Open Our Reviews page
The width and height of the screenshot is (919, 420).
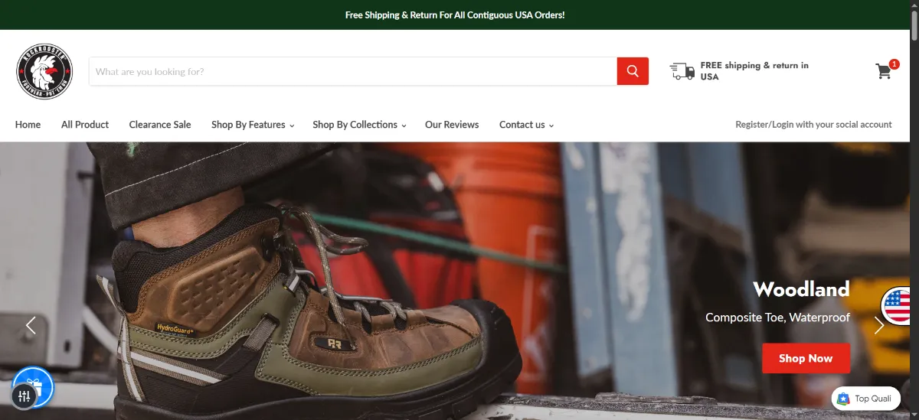click(x=452, y=125)
